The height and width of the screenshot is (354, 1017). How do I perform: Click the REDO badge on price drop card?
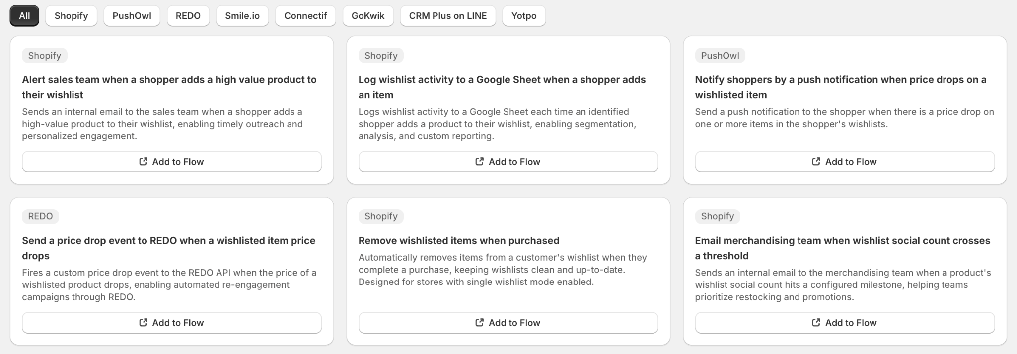pos(40,216)
